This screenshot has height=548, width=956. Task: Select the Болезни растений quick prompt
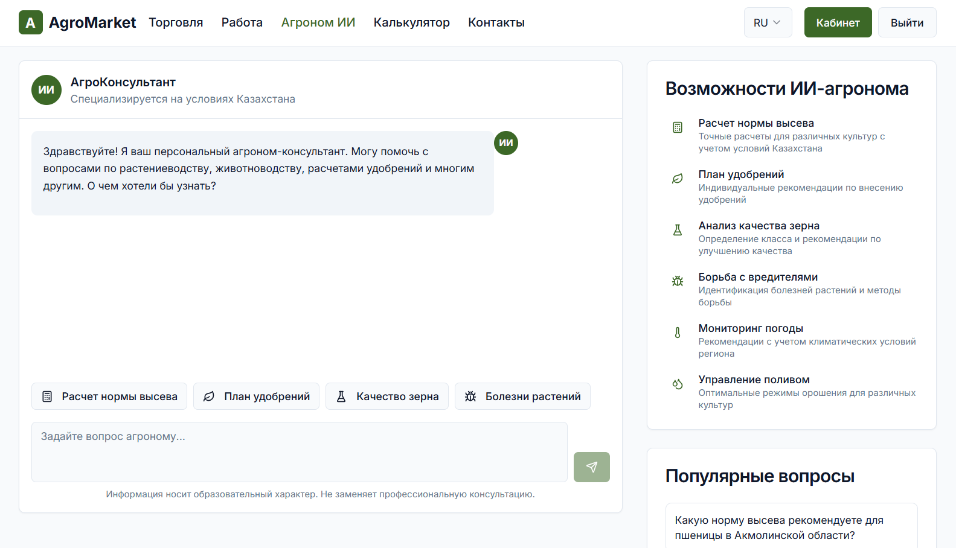coord(522,397)
